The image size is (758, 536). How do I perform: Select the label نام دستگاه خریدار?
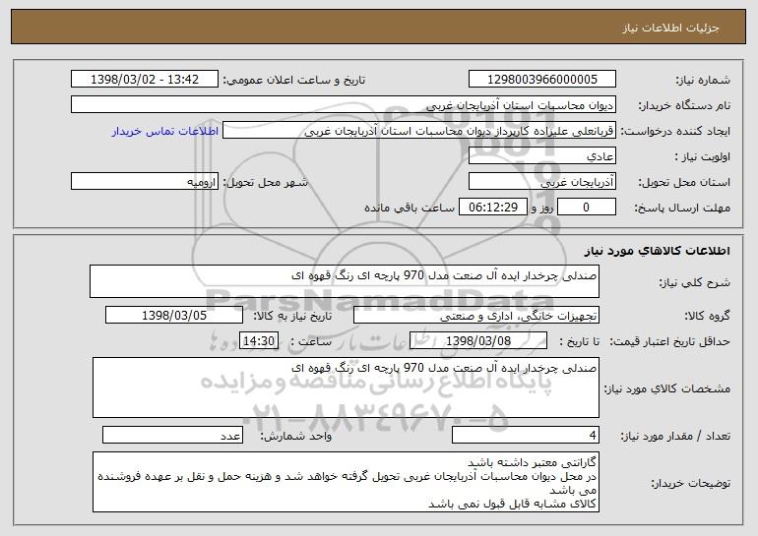684,105
